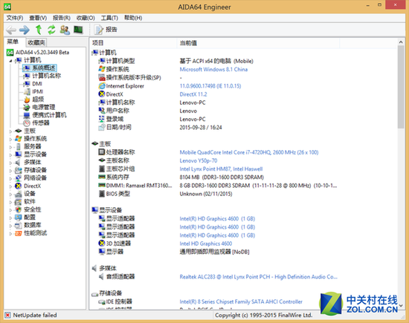The height and width of the screenshot is (323, 409).
Task: Expand the 服务器 tree node
Action: [10, 147]
